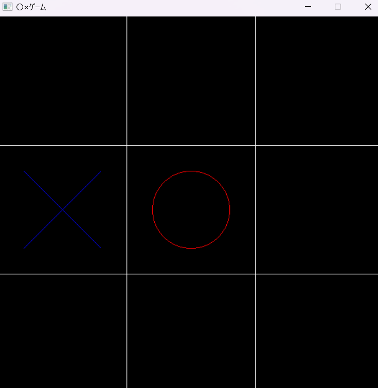Close the ○×ゲーム window
The height and width of the screenshot is (388, 378).
point(368,7)
